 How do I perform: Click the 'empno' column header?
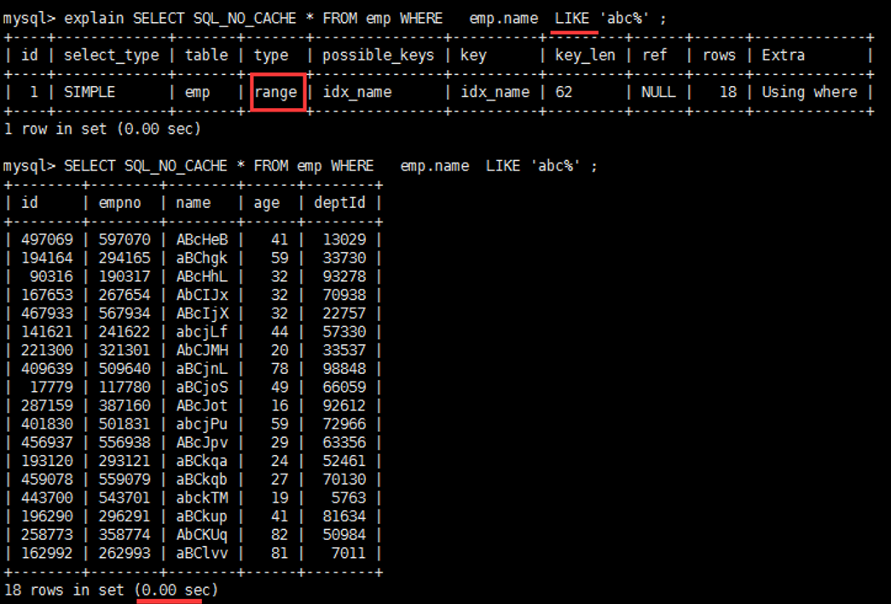[119, 203]
